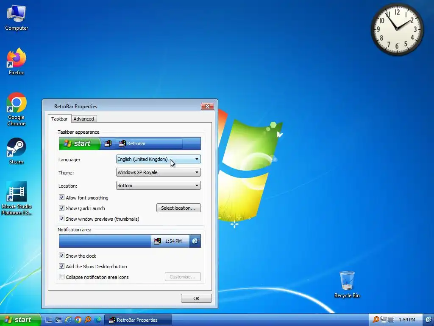Click the start button in the preview
Screen dimensions: 434x326
pos(79,143)
